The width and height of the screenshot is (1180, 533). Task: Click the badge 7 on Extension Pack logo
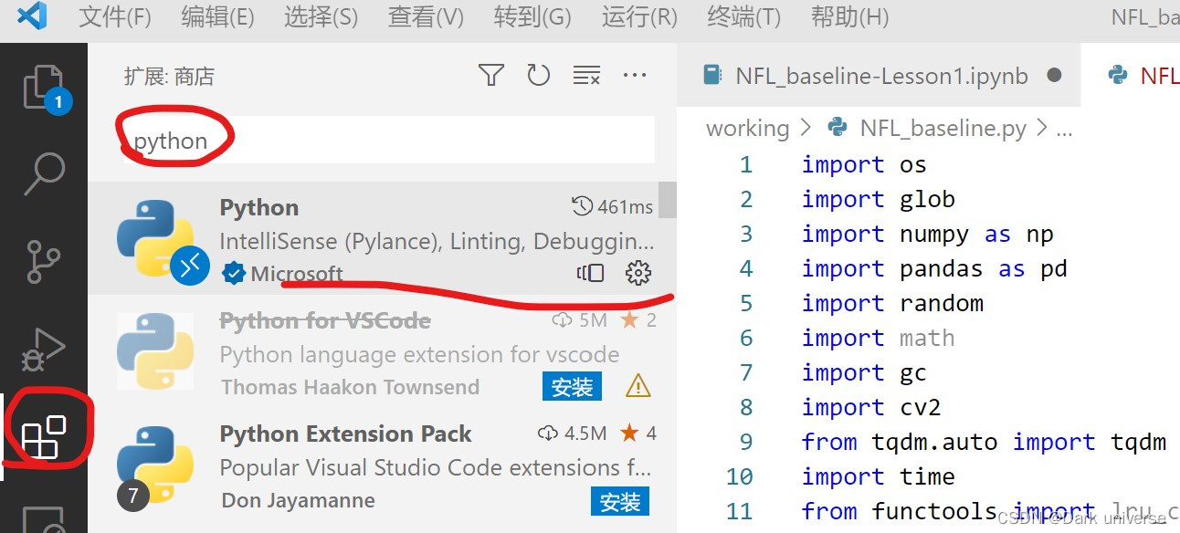[133, 496]
